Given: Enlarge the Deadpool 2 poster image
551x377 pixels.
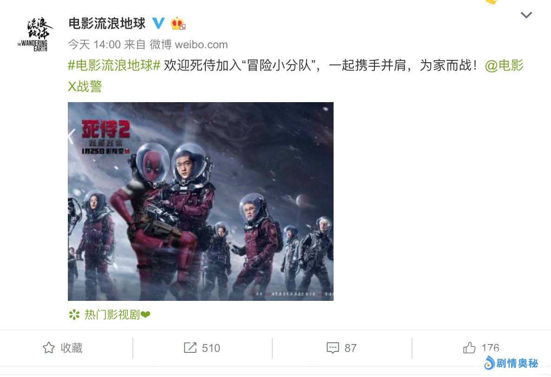Looking at the screenshot, I should 201,201.
